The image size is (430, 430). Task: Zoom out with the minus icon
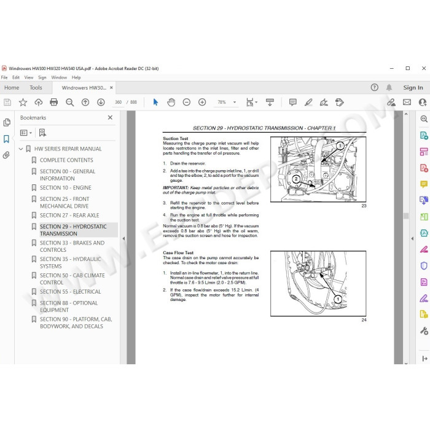pos(187,103)
